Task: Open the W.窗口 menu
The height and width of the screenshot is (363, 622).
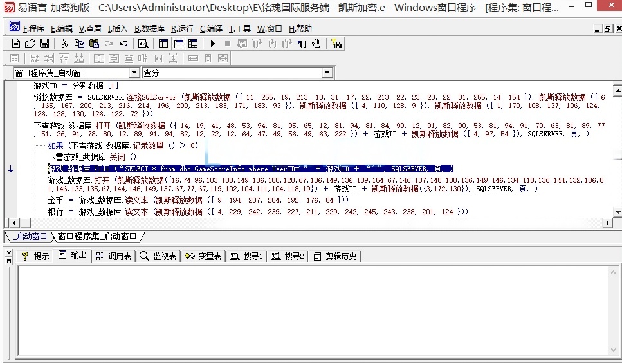Action: [270, 28]
